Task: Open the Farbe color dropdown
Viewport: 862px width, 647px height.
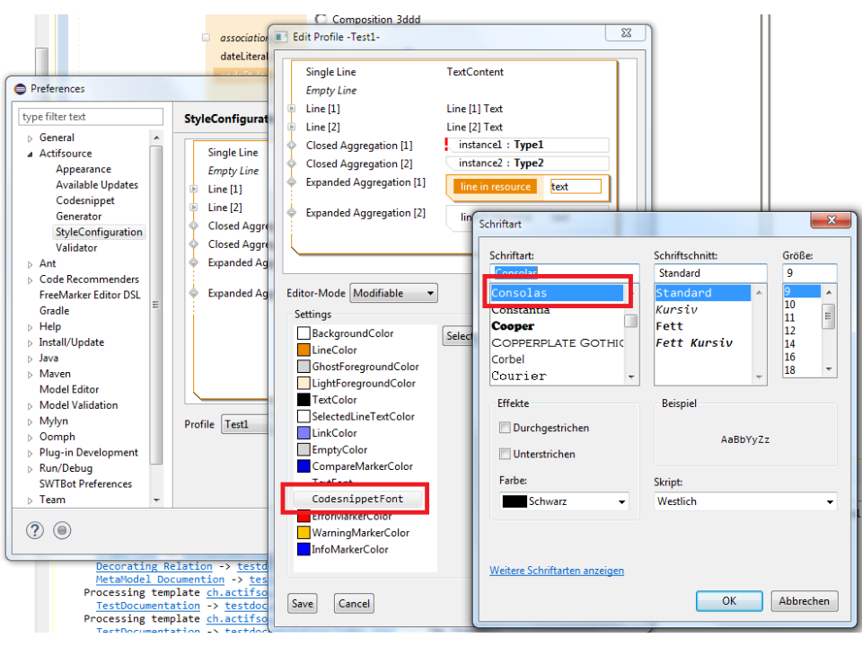Action: coord(564,501)
